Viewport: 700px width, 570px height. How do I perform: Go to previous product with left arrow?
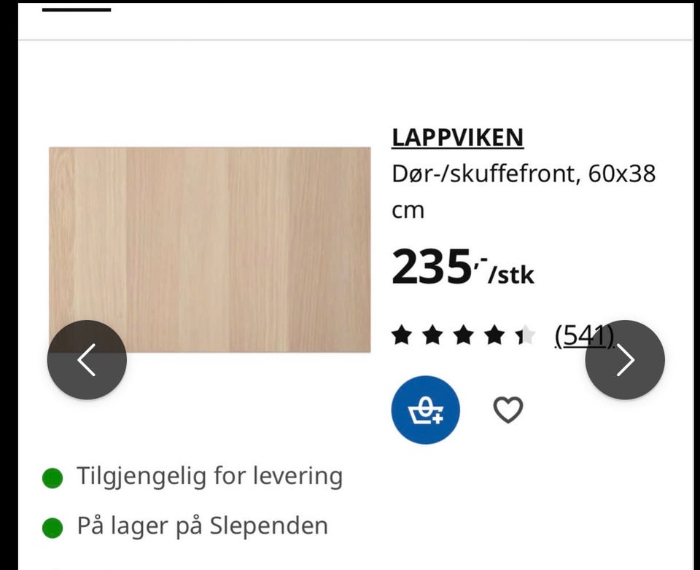click(87, 360)
